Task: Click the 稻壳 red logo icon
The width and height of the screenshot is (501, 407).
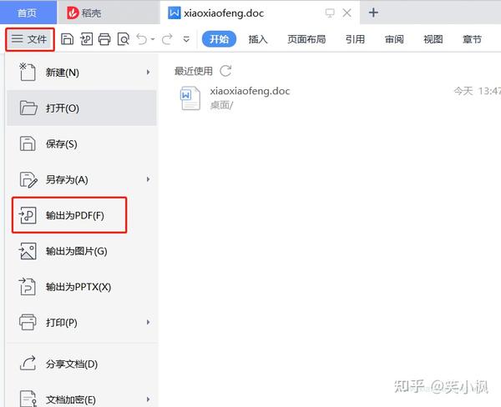Action: (x=73, y=13)
